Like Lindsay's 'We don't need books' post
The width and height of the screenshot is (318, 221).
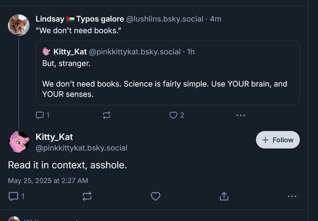click(x=173, y=115)
